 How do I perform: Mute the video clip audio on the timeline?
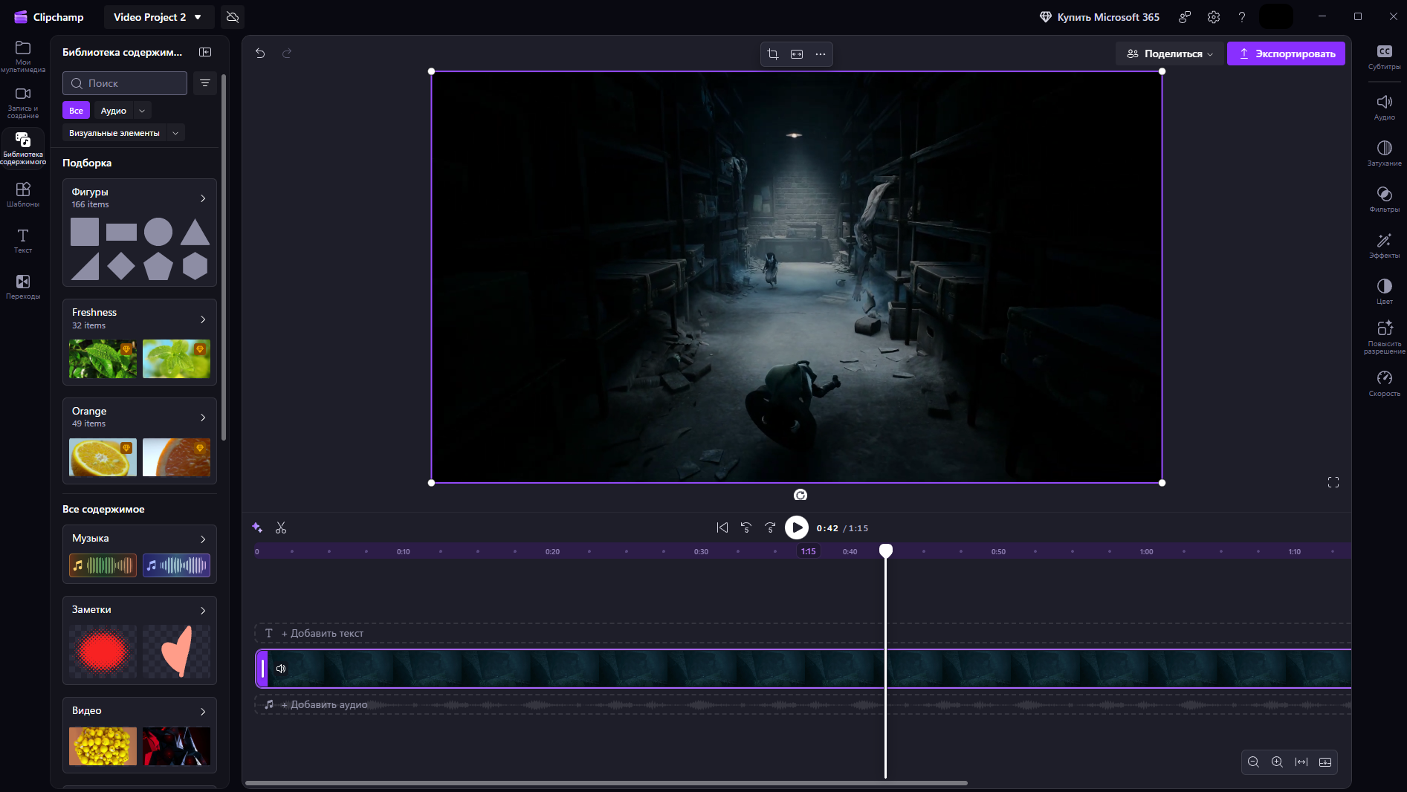click(281, 669)
